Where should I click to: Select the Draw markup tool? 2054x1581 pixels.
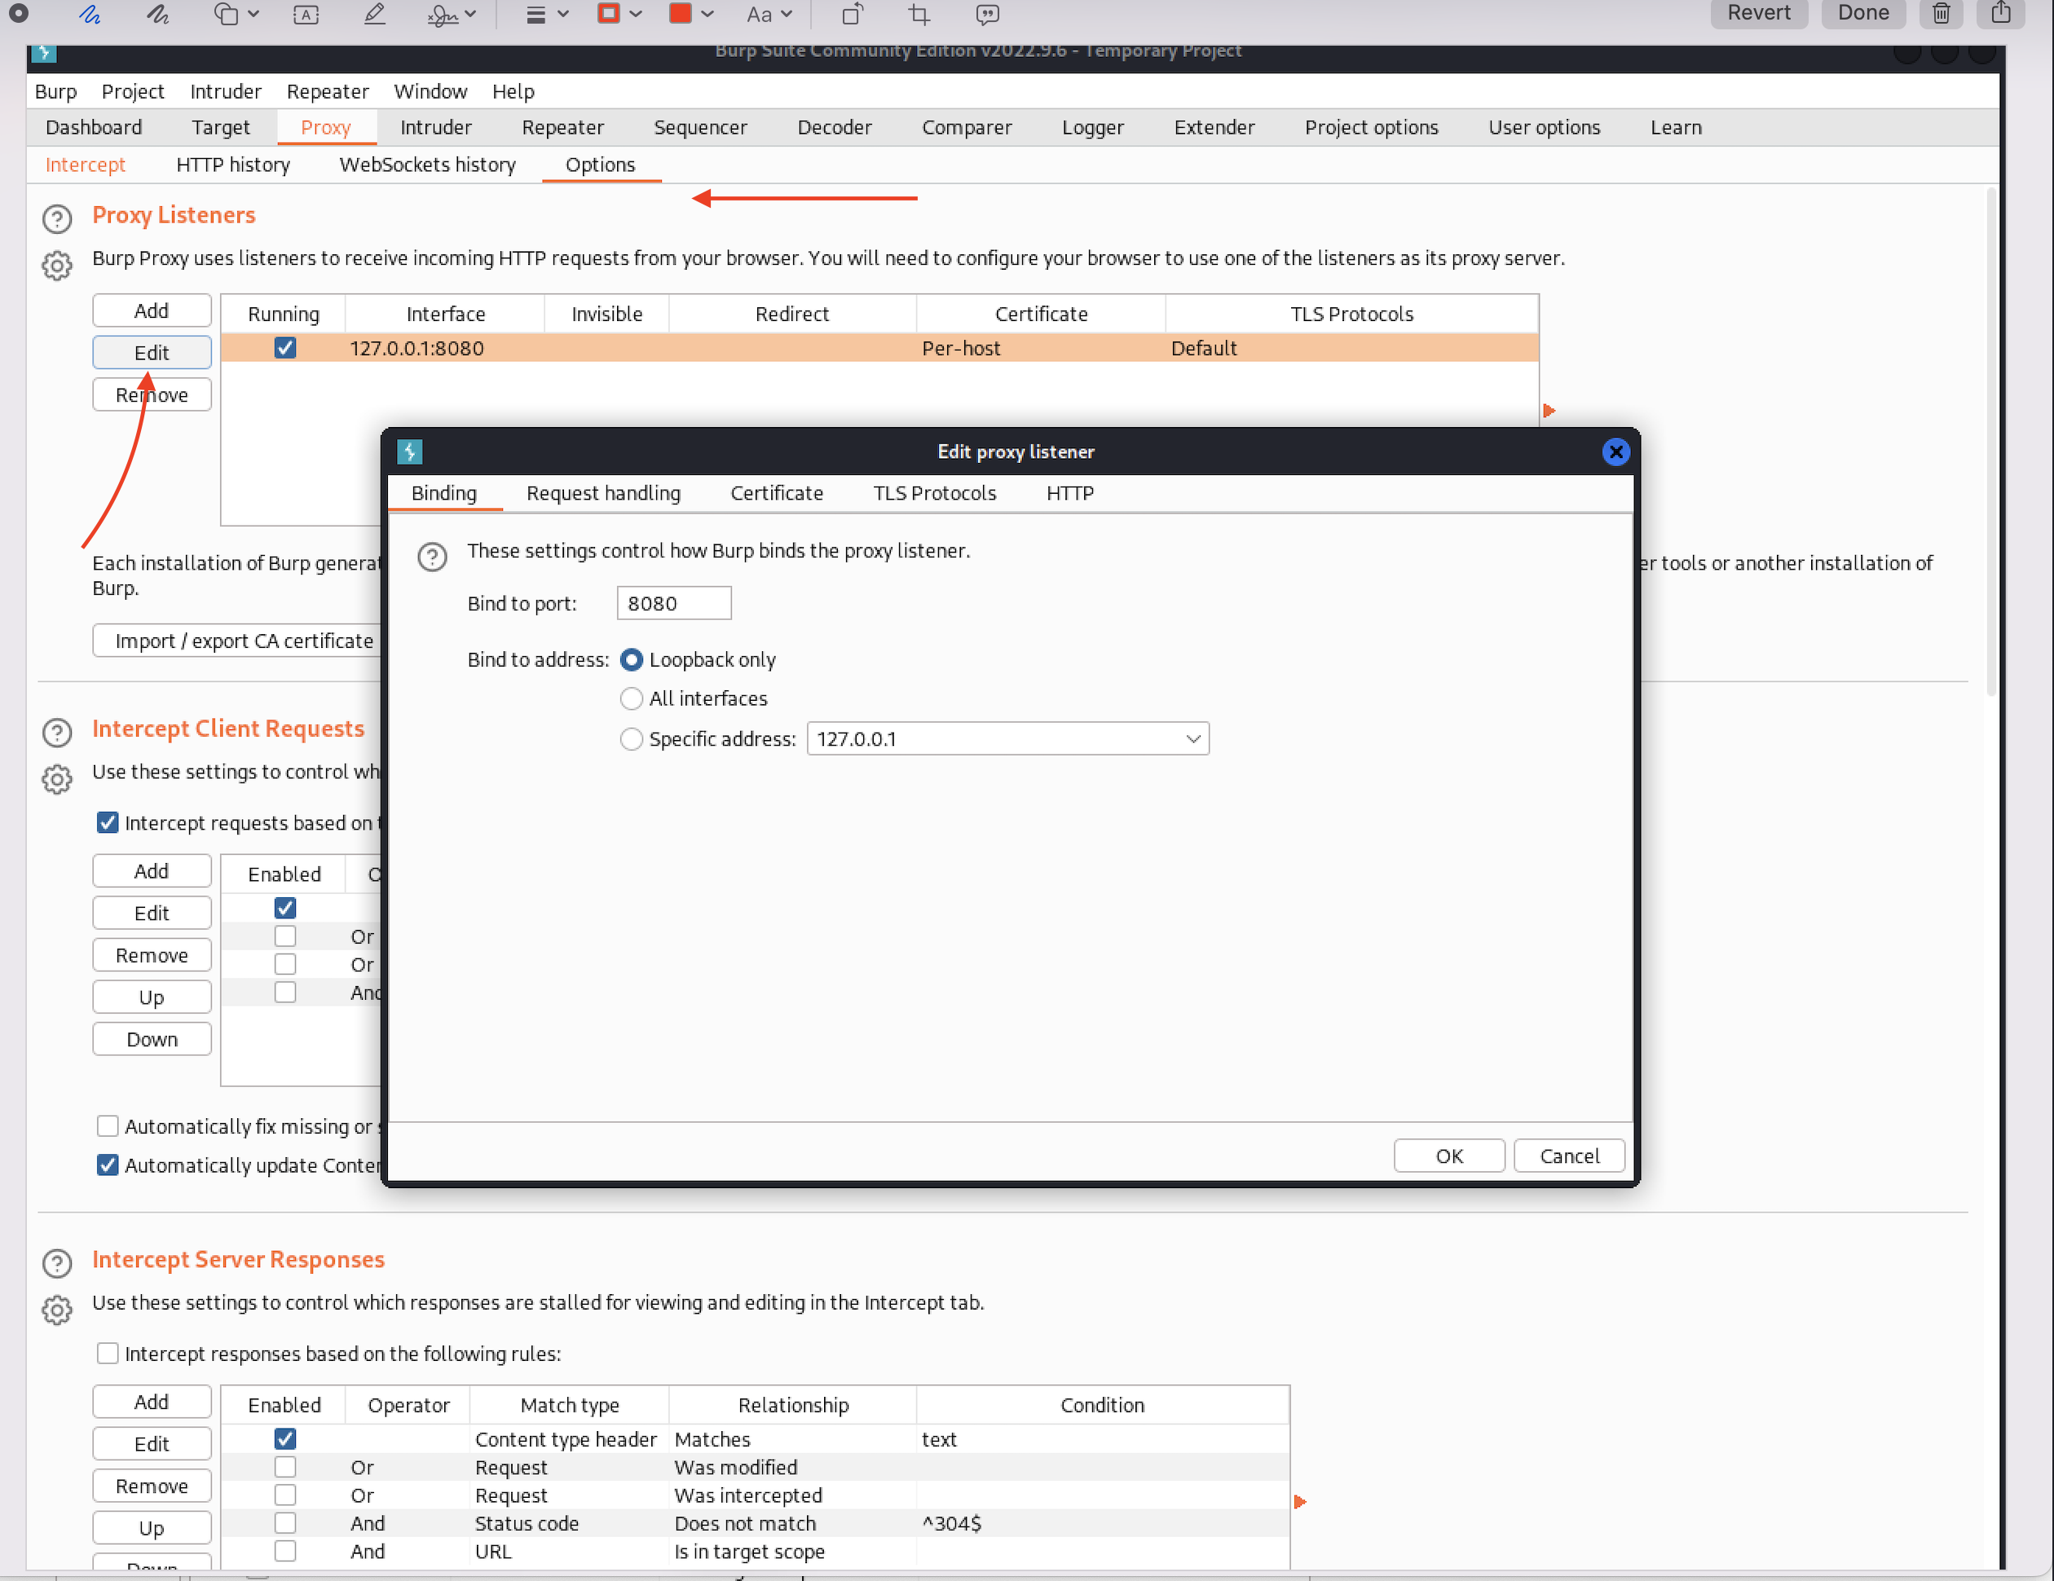click(157, 14)
